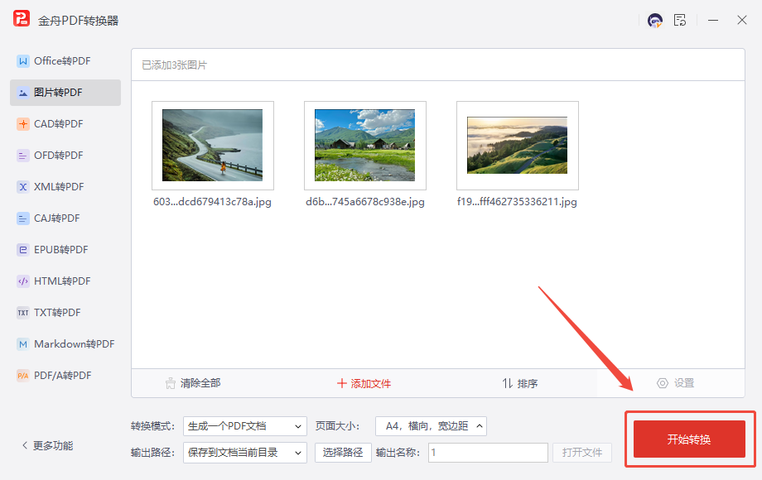The height and width of the screenshot is (480, 762).
Task: Go back via 更多功能
Action: 48,445
